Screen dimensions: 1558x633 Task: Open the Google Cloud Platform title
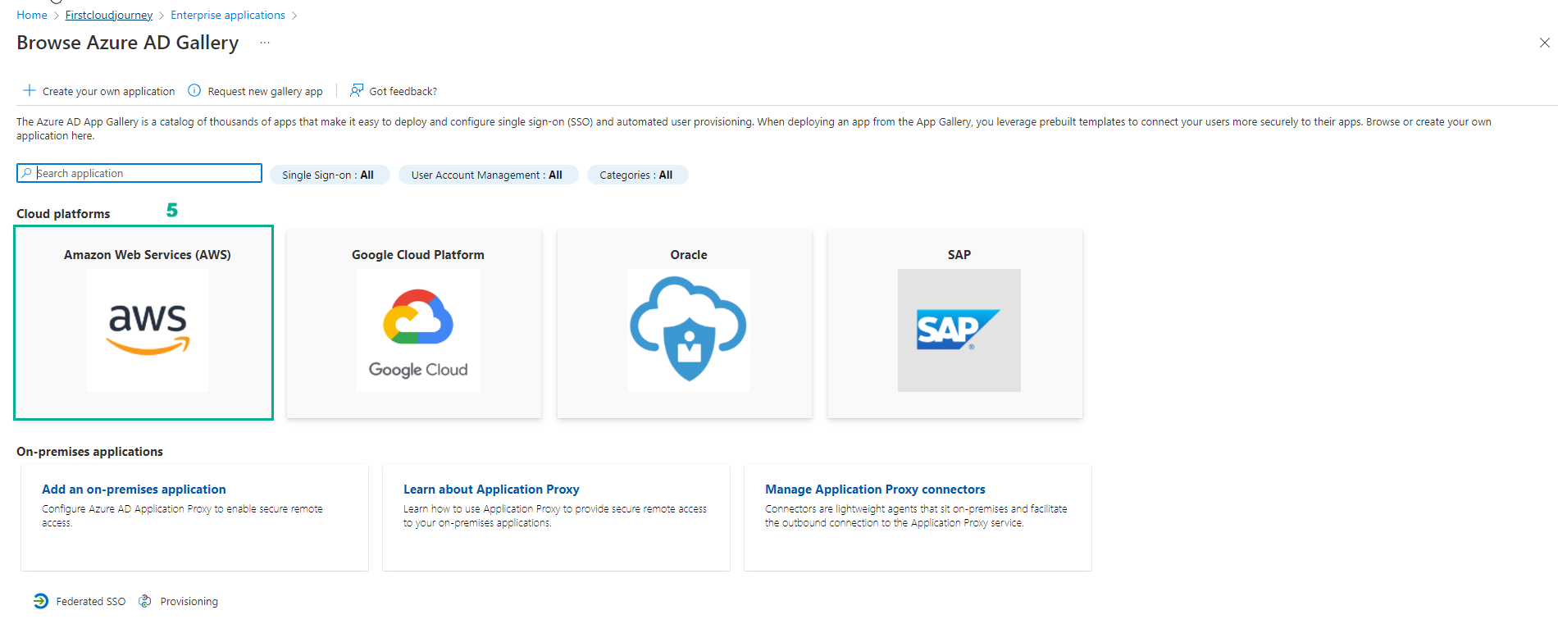point(418,255)
